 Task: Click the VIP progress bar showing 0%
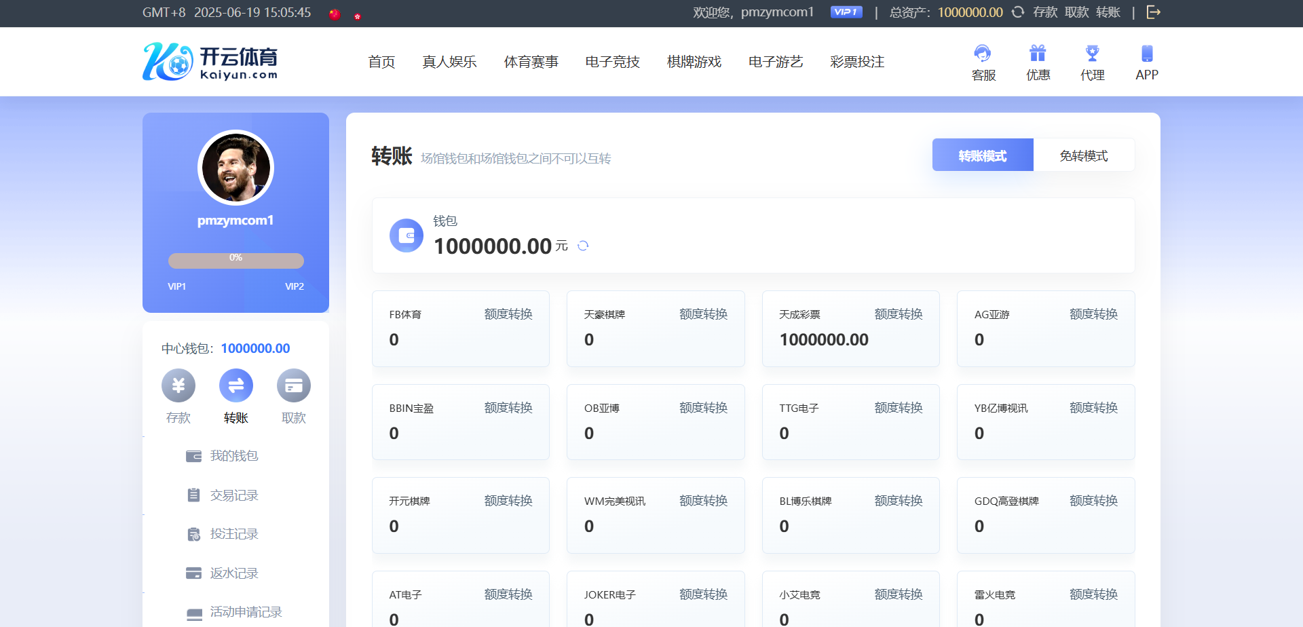pos(235,261)
